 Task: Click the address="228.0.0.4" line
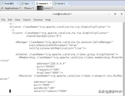[51, 63]
